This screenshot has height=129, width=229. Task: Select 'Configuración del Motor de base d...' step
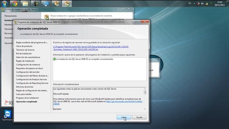coord(32,76)
